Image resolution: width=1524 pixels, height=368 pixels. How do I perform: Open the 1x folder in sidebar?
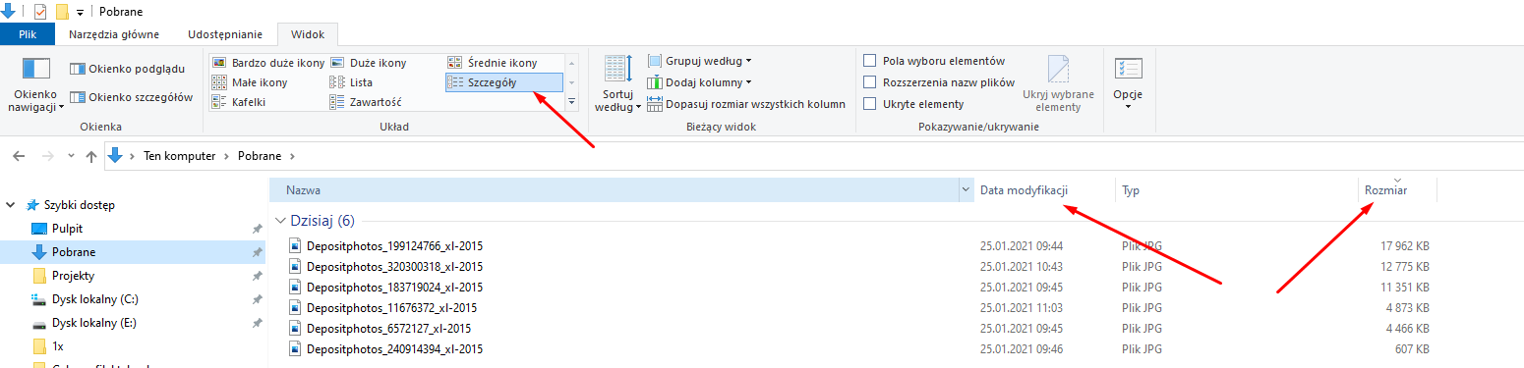(x=58, y=346)
